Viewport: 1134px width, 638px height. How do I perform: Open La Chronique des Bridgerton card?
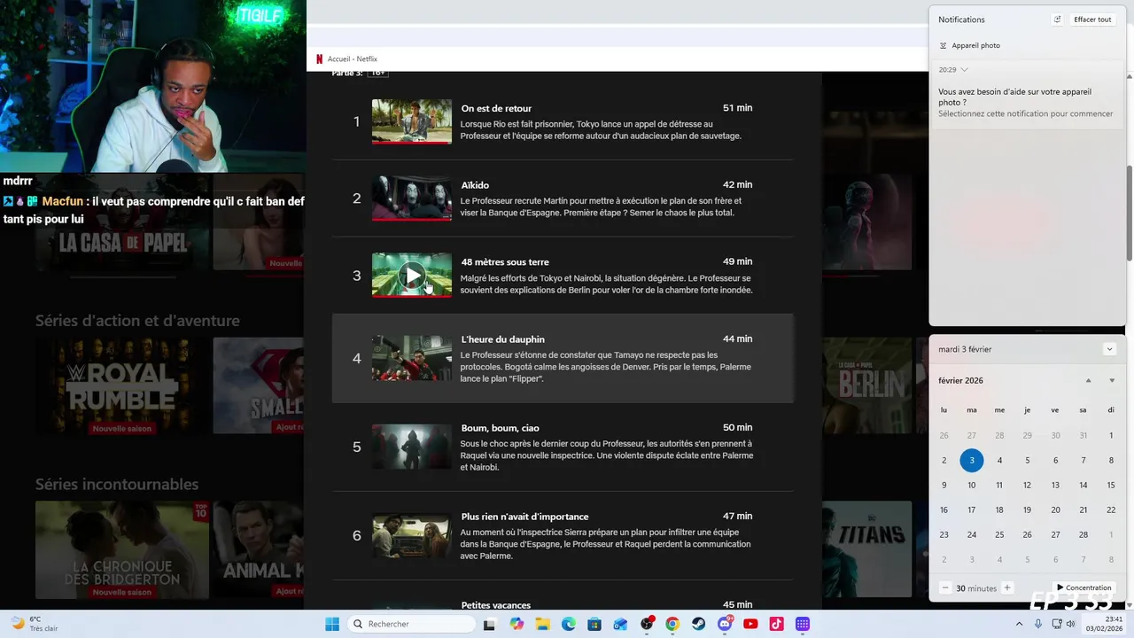tap(122, 549)
